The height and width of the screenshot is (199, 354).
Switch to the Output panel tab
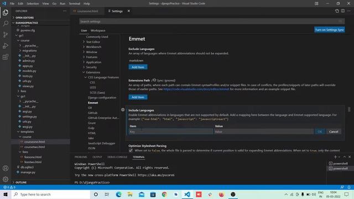coord(97,157)
